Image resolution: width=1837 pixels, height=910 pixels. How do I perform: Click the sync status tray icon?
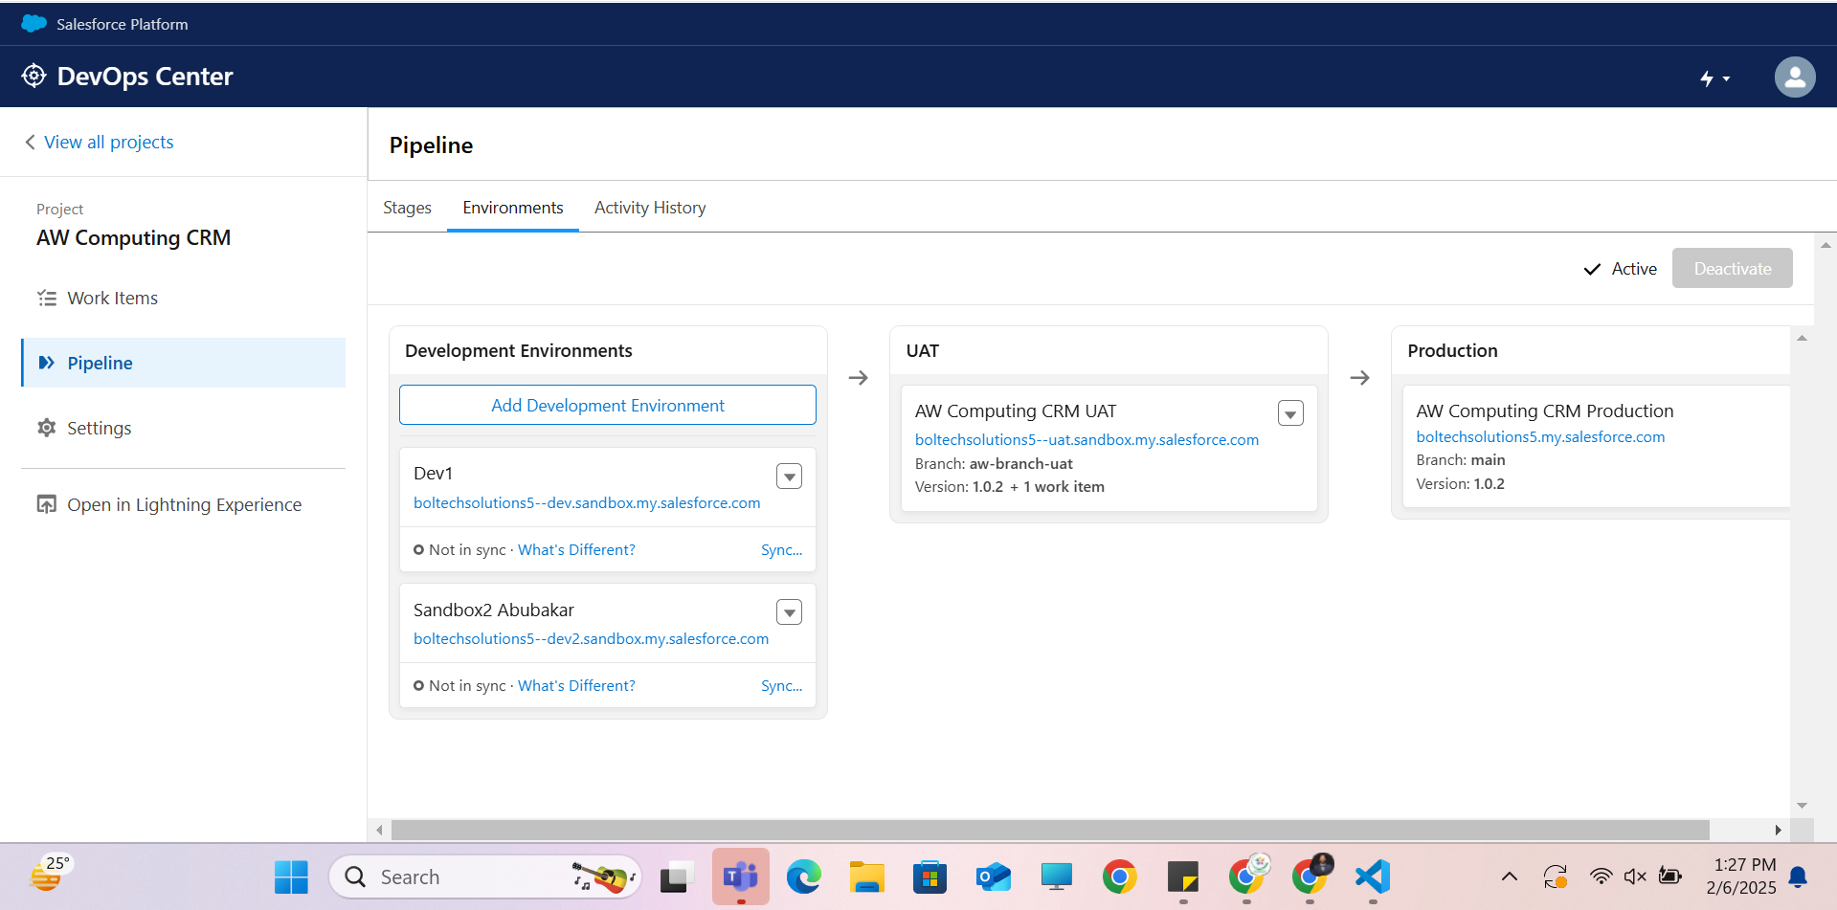tap(1556, 877)
